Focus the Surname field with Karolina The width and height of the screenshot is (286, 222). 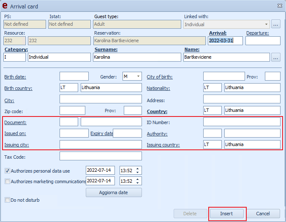(137, 57)
